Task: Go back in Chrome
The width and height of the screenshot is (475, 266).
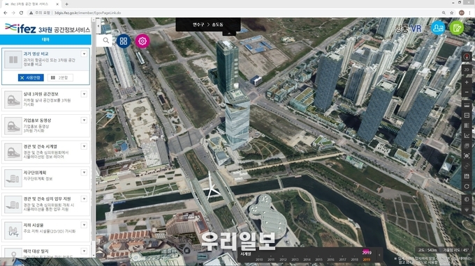Action: click(x=5, y=13)
